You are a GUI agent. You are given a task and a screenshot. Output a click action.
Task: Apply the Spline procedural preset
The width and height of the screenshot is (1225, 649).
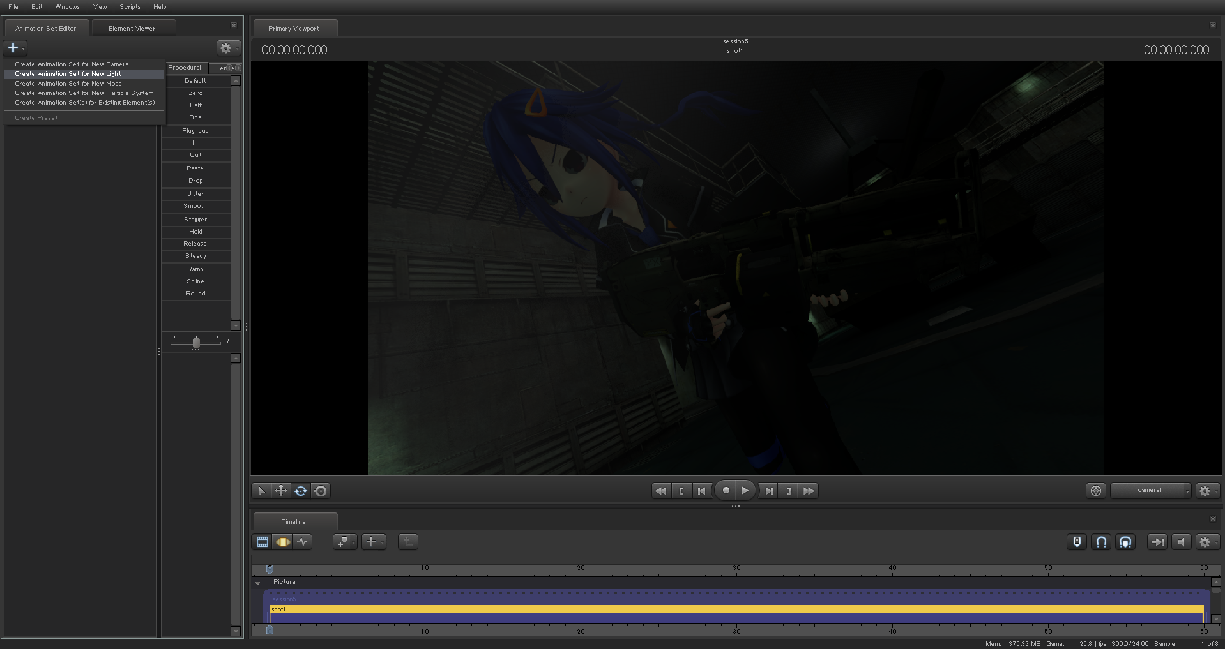click(x=195, y=281)
